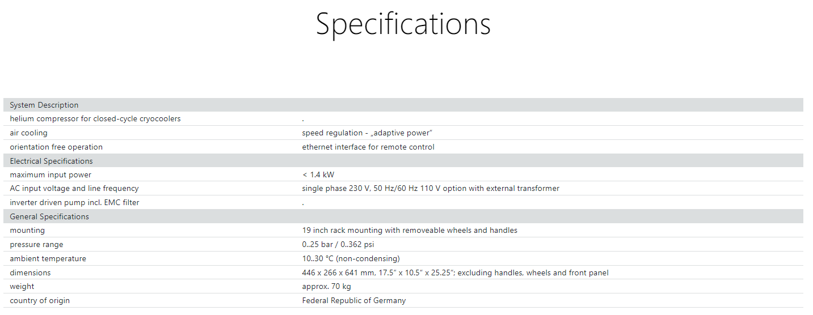Click Federal Republic of Germany text
This screenshot has width=813, height=315.
coord(354,300)
